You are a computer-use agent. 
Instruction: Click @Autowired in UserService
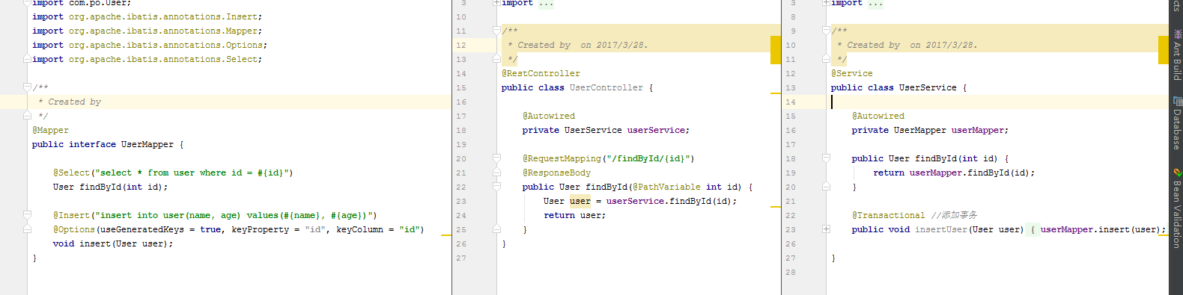click(878, 116)
